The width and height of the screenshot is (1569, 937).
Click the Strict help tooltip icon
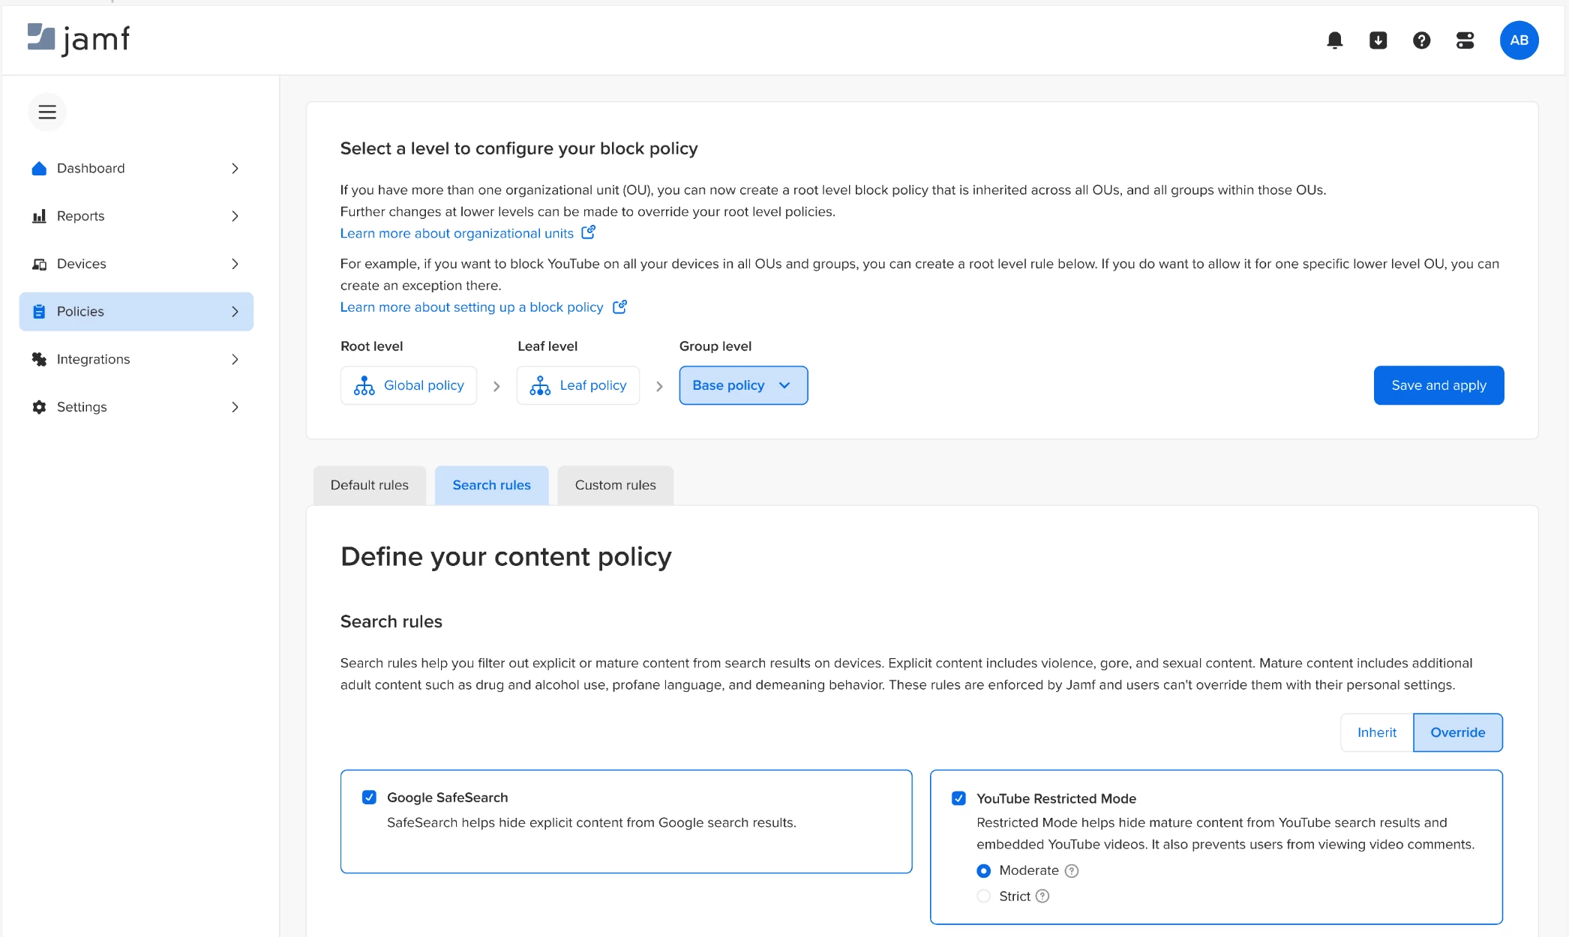click(1042, 897)
